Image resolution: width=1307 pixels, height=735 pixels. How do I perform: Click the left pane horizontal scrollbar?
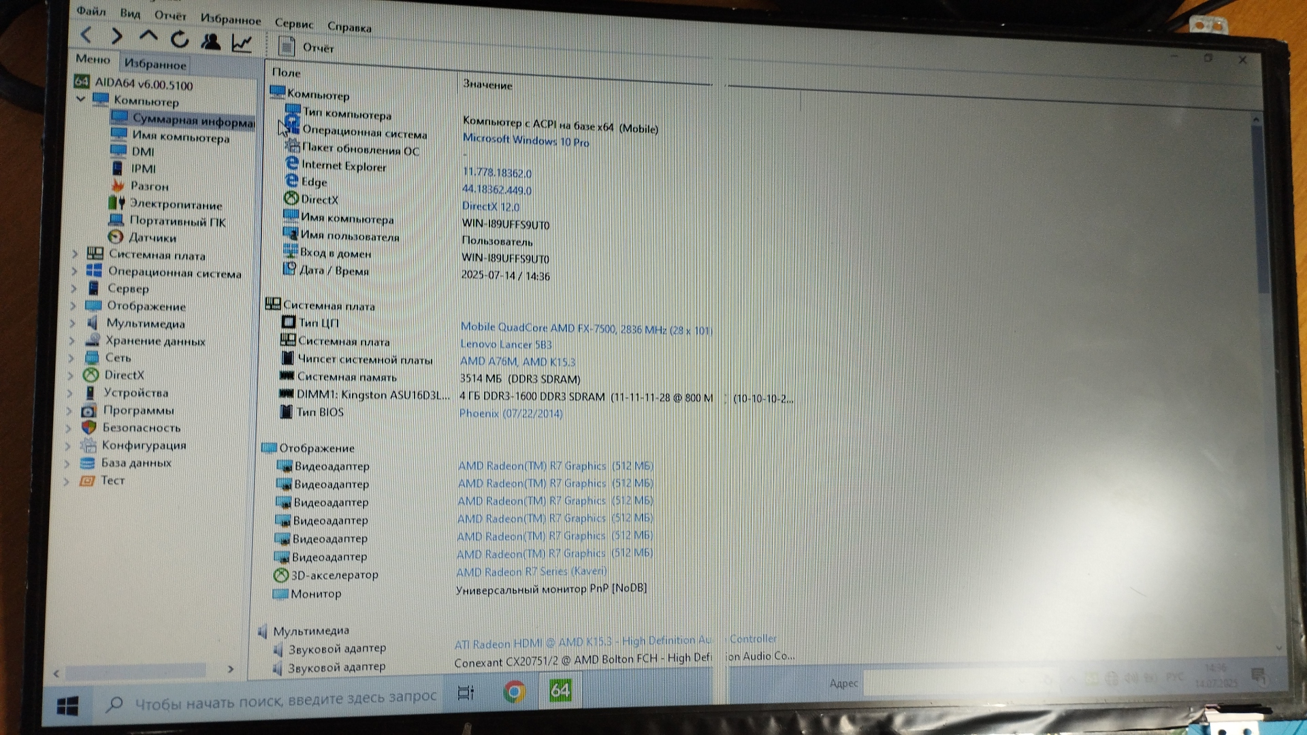[x=136, y=672]
